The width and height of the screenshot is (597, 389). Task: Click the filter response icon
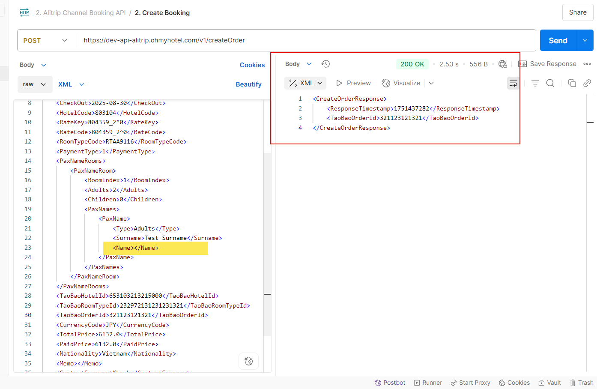[x=535, y=83]
